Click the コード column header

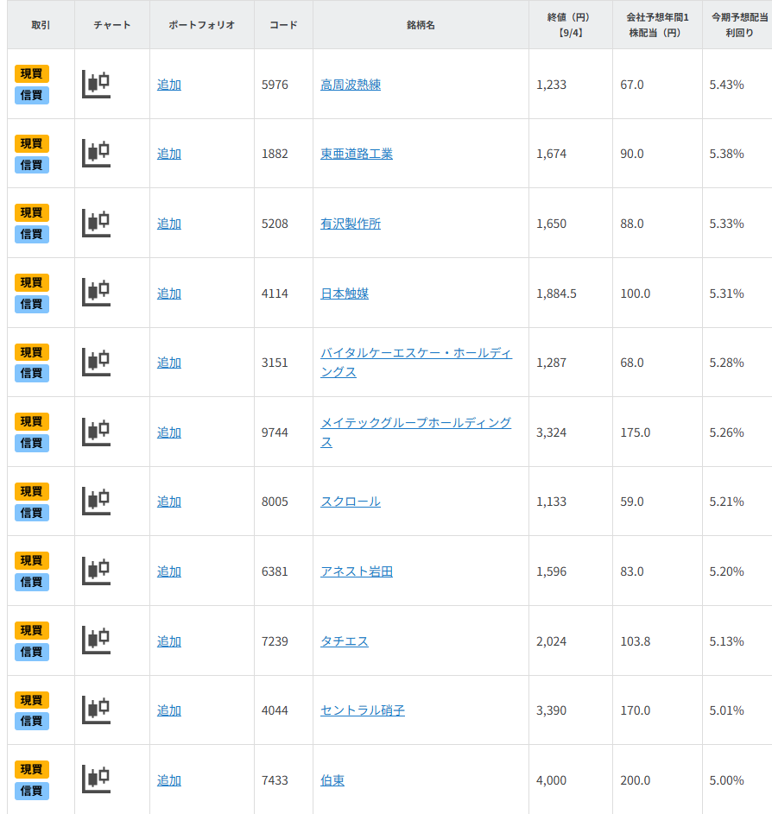[x=283, y=25]
